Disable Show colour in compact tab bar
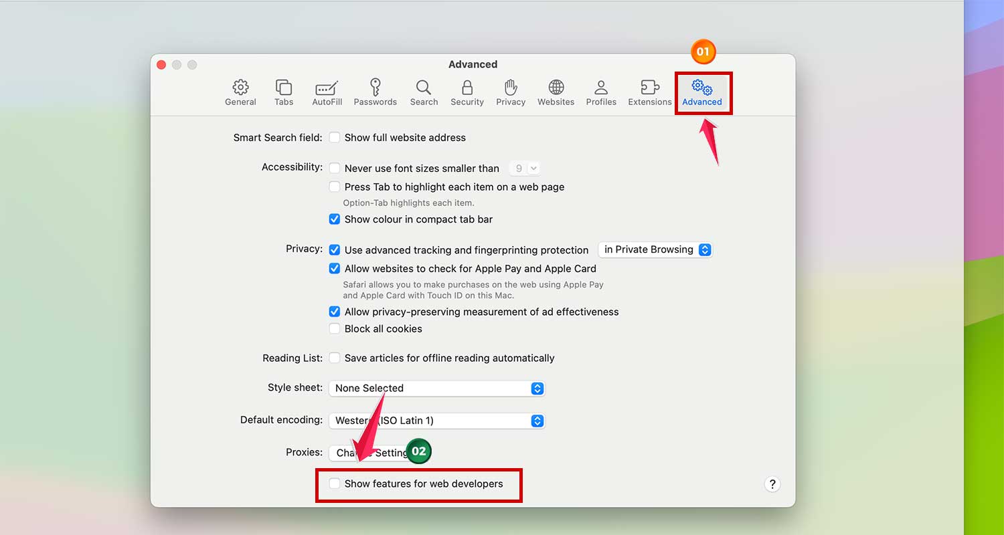1004x535 pixels. [x=335, y=219]
